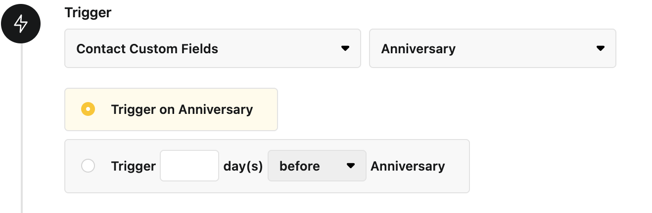Click the Anniversary text in the second selector
This screenshot has height=213, width=652.
[x=419, y=49]
